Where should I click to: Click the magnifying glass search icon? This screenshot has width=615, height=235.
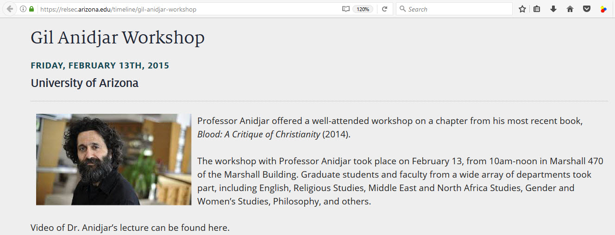(x=402, y=9)
